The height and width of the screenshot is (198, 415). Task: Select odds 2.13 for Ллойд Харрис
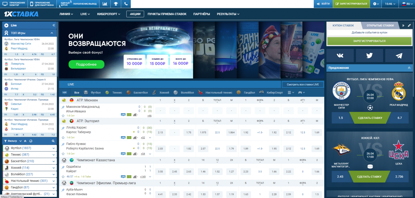(160, 133)
